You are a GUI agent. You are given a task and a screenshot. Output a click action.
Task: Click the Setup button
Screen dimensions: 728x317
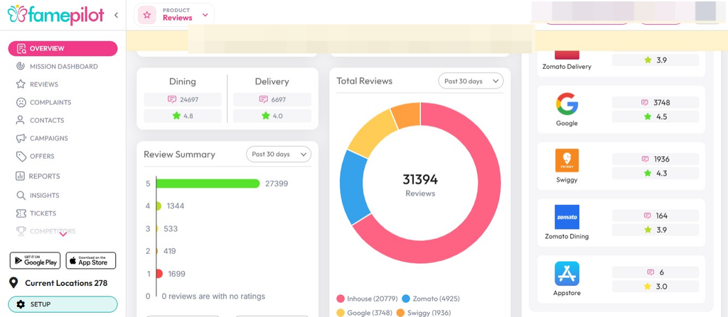pyautogui.click(x=63, y=304)
